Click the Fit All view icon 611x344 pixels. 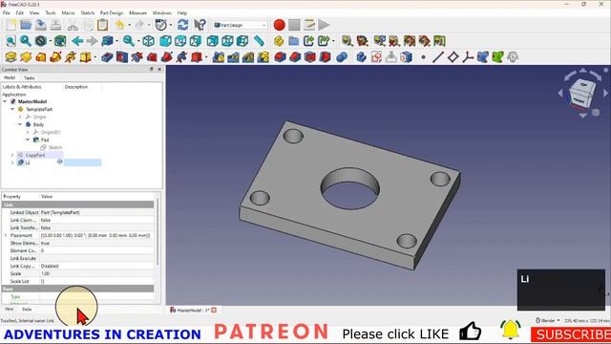(x=11, y=41)
